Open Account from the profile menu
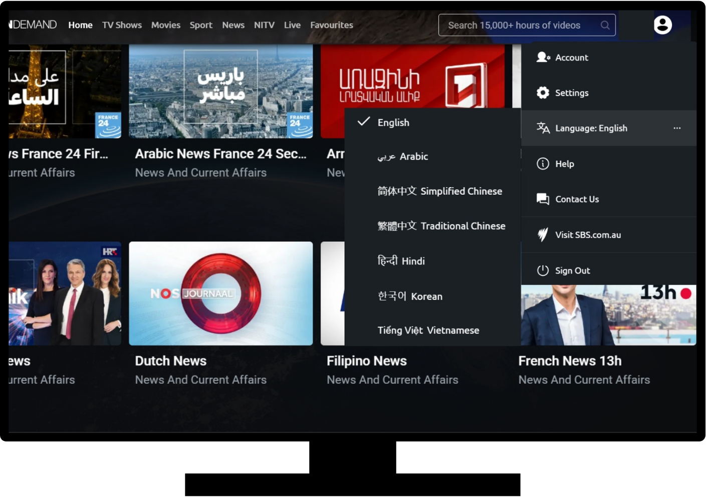Viewport: 706px width, 497px height. [x=609, y=58]
